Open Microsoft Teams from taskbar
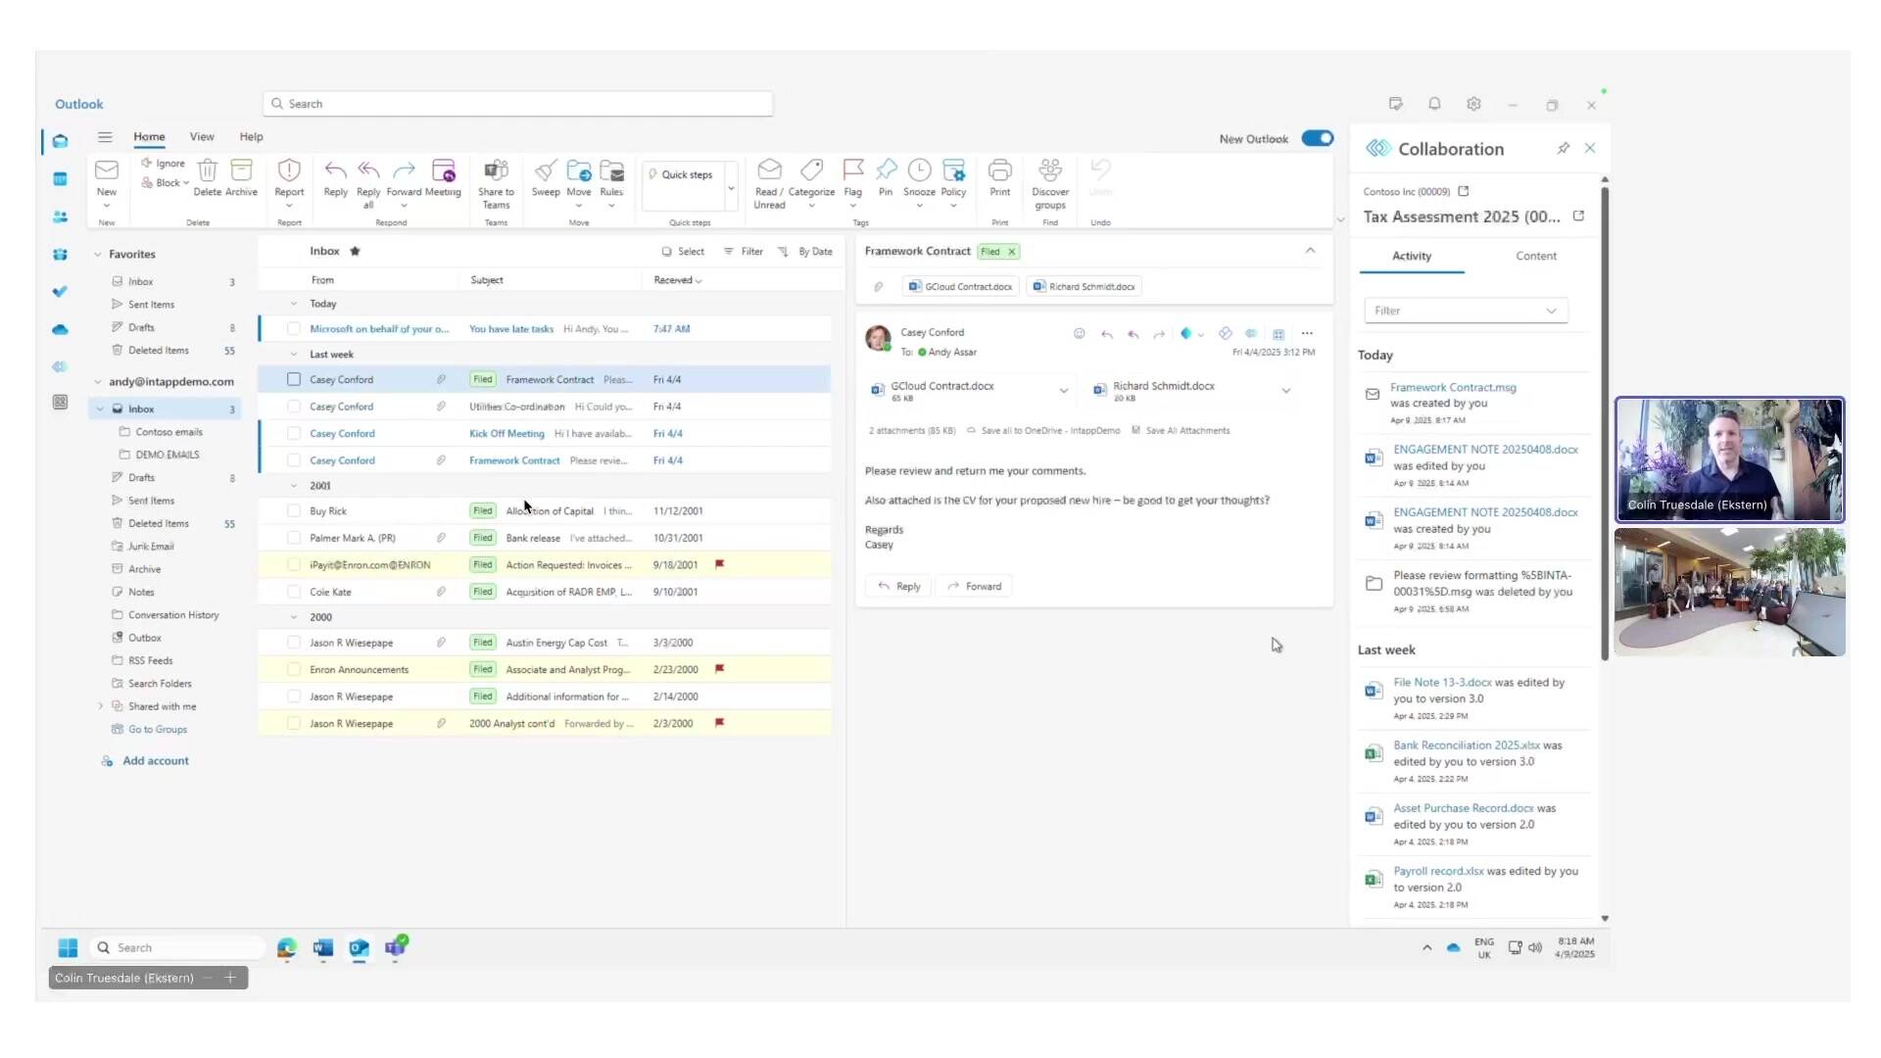The height and width of the screenshot is (1058, 1881). pos(396,947)
